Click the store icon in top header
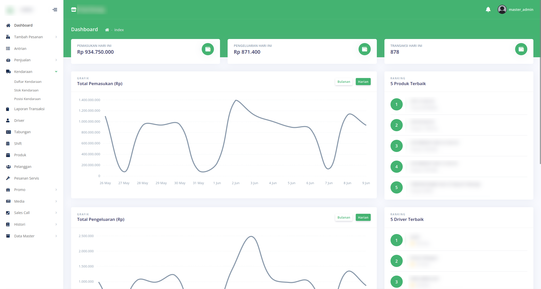This screenshot has width=541, height=289. 74,10
